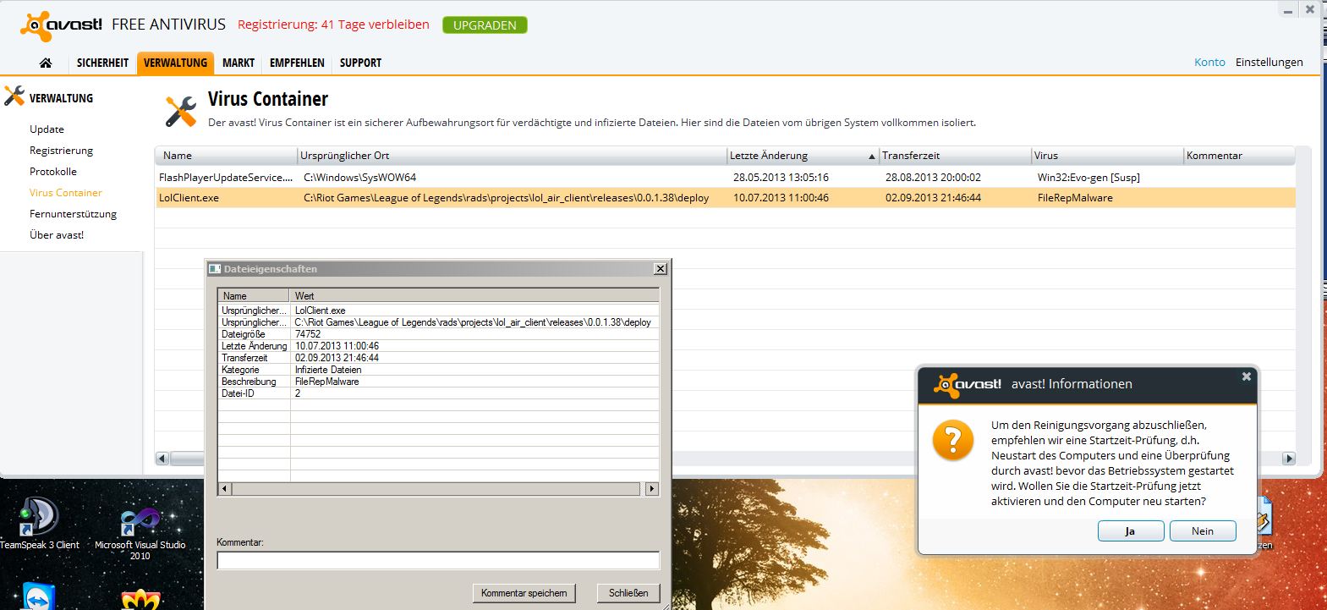Click the Schließen button

(x=628, y=593)
